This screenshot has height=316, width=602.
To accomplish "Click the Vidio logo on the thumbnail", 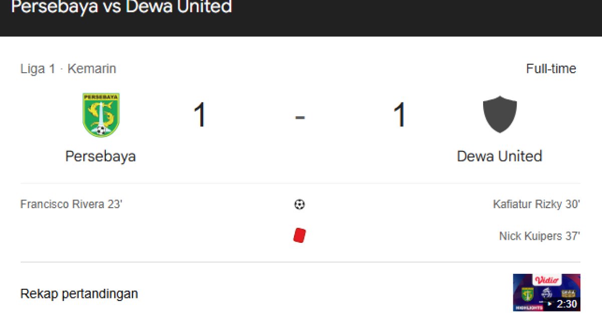I will click(547, 280).
